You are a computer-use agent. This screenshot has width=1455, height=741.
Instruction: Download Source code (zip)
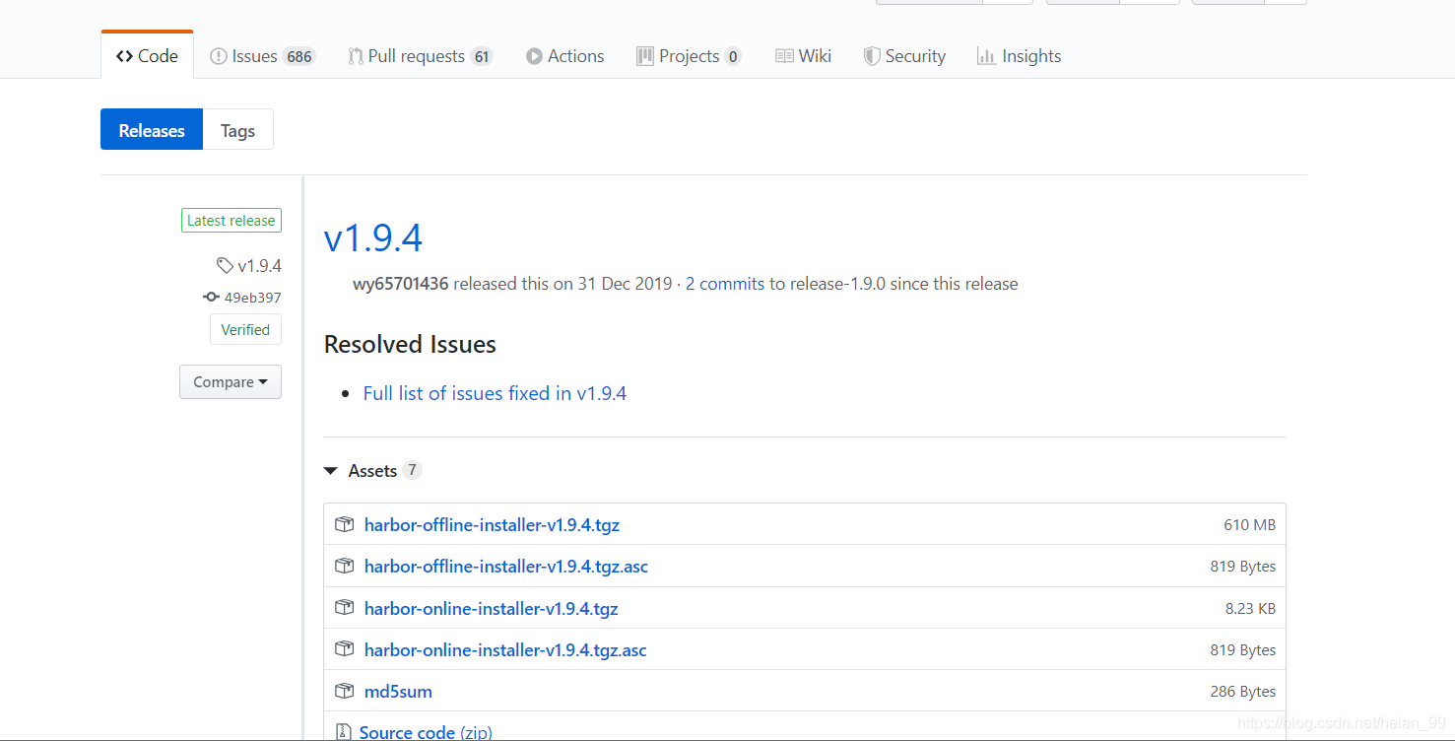pyautogui.click(x=426, y=732)
